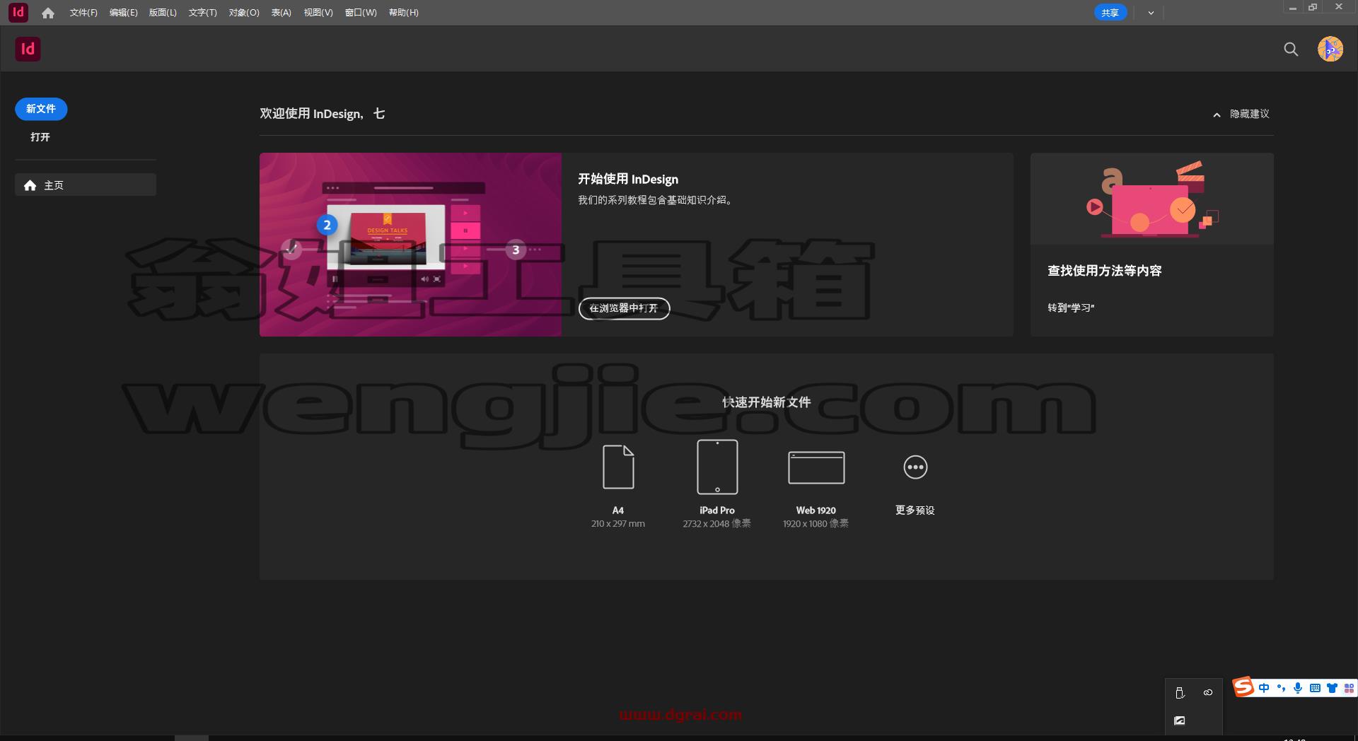The width and height of the screenshot is (1358, 741).
Task: Open 更多预设 more presets
Action: pyautogui.click(x=915, y=484)
